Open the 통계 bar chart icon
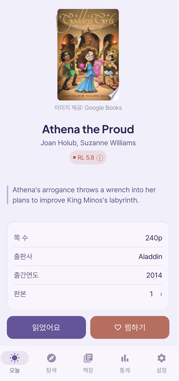Viewport: 179px width, 381px height. pyautogui.click(x=125, y=358)
